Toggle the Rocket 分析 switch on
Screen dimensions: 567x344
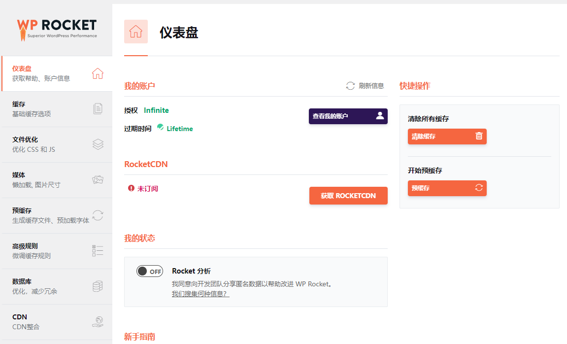(150, 271)
